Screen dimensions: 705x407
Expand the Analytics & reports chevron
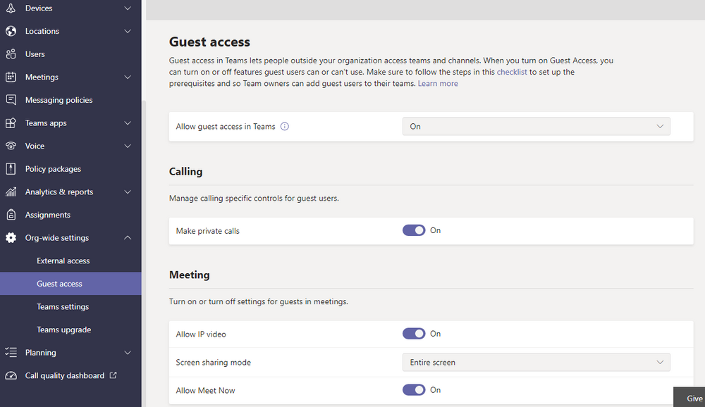tap(128, 192)
